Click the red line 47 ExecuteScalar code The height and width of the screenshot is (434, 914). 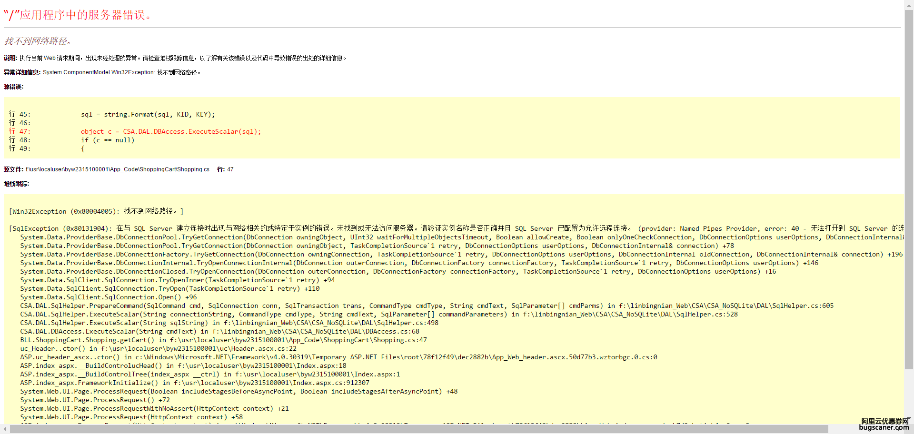point(171,131)
